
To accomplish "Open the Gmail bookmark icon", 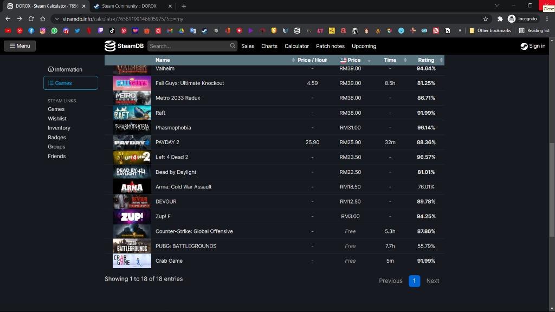I will (170, 31).
